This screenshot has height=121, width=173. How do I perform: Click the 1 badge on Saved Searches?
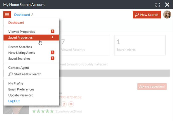(52, 58)
